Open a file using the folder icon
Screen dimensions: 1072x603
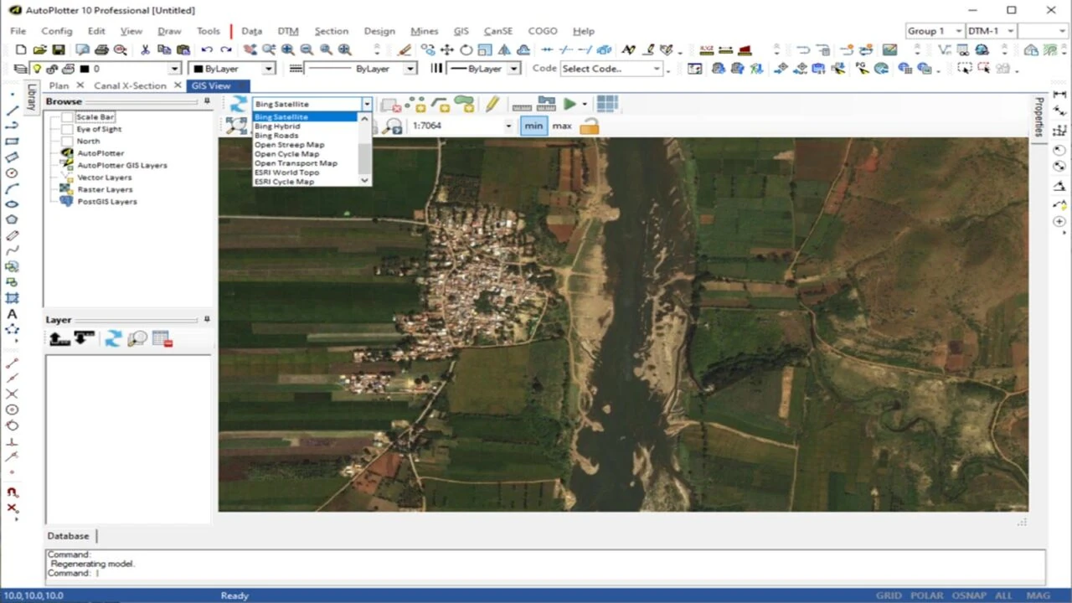coord(39,49)
